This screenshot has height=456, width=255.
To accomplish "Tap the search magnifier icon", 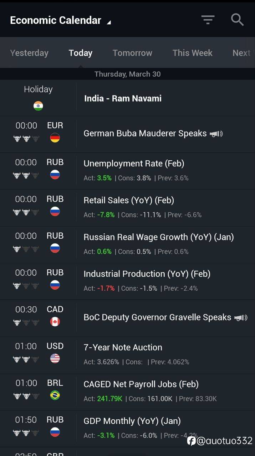I will point(237,20).
